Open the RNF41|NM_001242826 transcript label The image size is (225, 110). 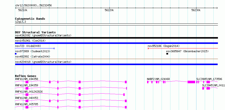coord(29,92)
